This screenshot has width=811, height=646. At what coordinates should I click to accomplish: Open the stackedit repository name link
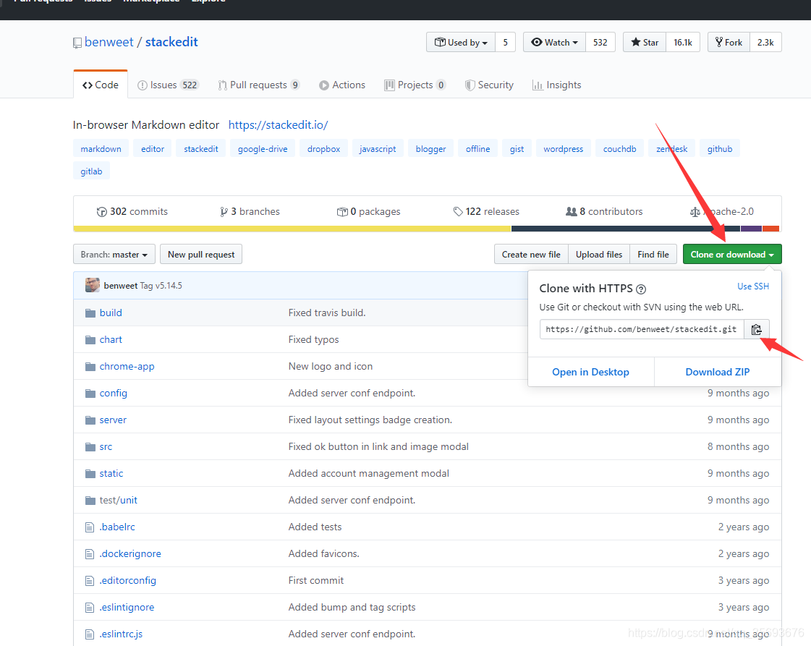pos(171,42)
